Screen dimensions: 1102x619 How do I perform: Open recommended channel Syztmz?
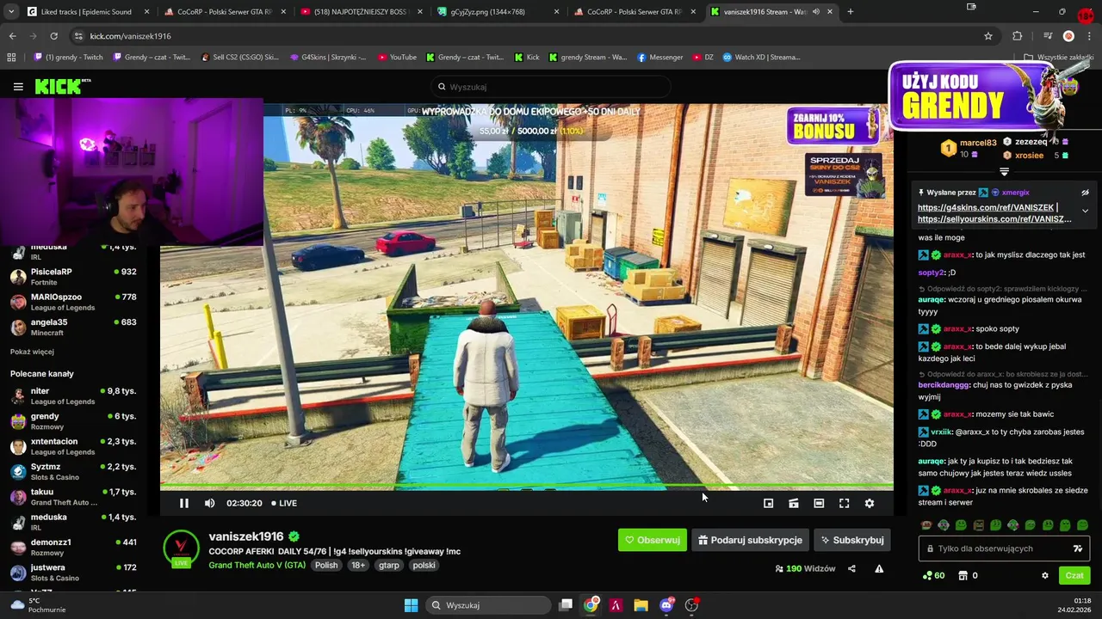(x=73, y=471)
